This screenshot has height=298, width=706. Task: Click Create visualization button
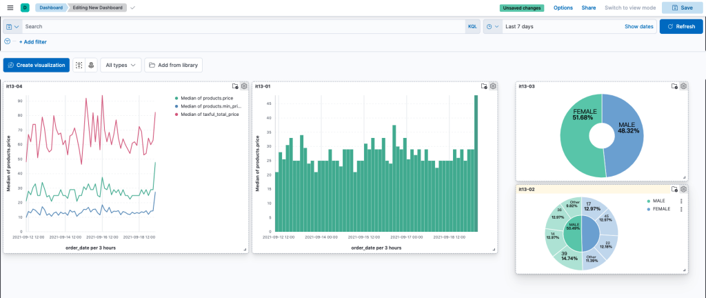point(37,66)
